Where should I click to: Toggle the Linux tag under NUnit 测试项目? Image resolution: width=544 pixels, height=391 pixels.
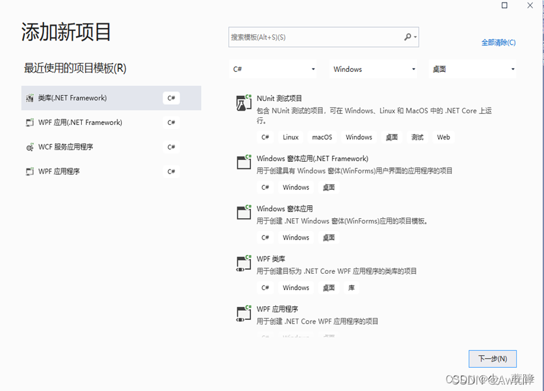pyautogui.click(x=290, y=137)
